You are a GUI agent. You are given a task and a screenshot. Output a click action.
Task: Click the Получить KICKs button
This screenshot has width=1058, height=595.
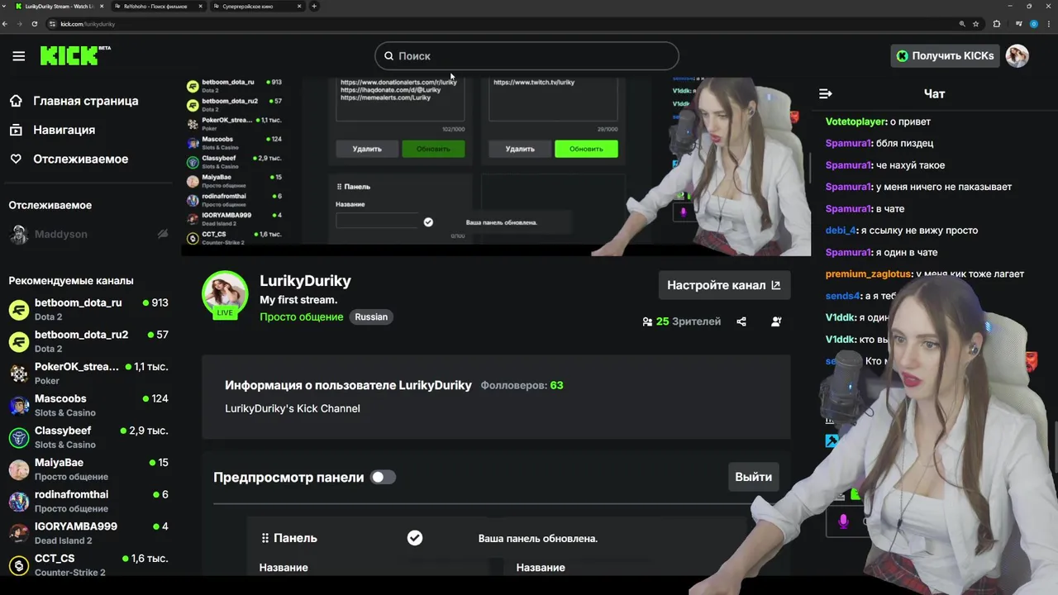tap(945, 55)
